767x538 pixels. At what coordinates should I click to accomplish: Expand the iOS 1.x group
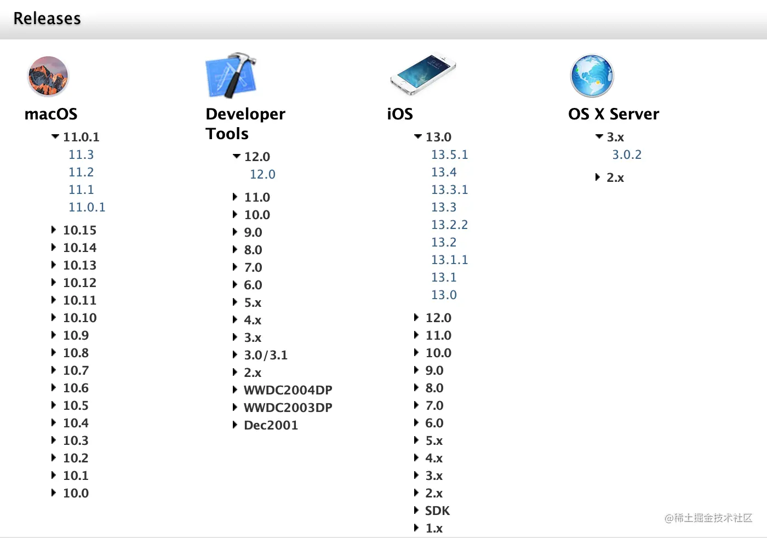416,528
